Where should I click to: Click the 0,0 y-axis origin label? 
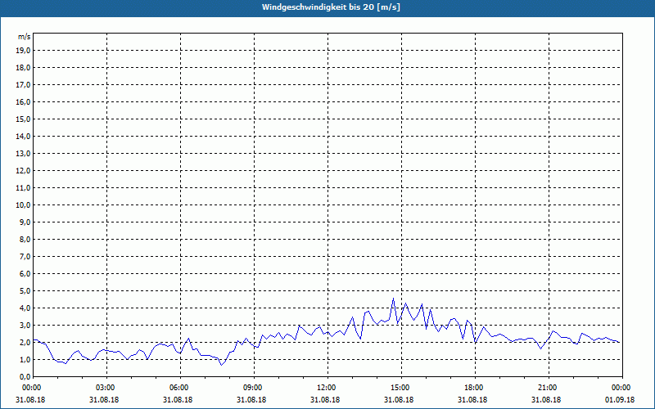25,377
